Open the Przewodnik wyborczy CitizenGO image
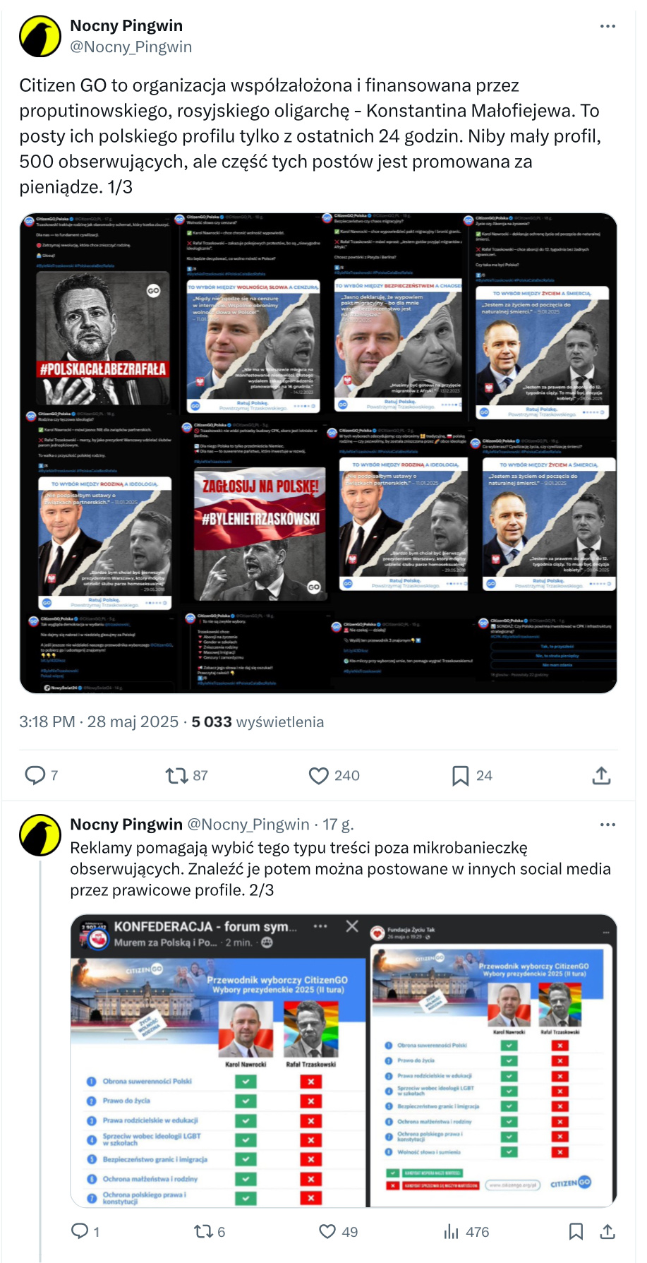Image resolution: width=647 pixels, height=1263 pixels. click(x=344, y=1060)
